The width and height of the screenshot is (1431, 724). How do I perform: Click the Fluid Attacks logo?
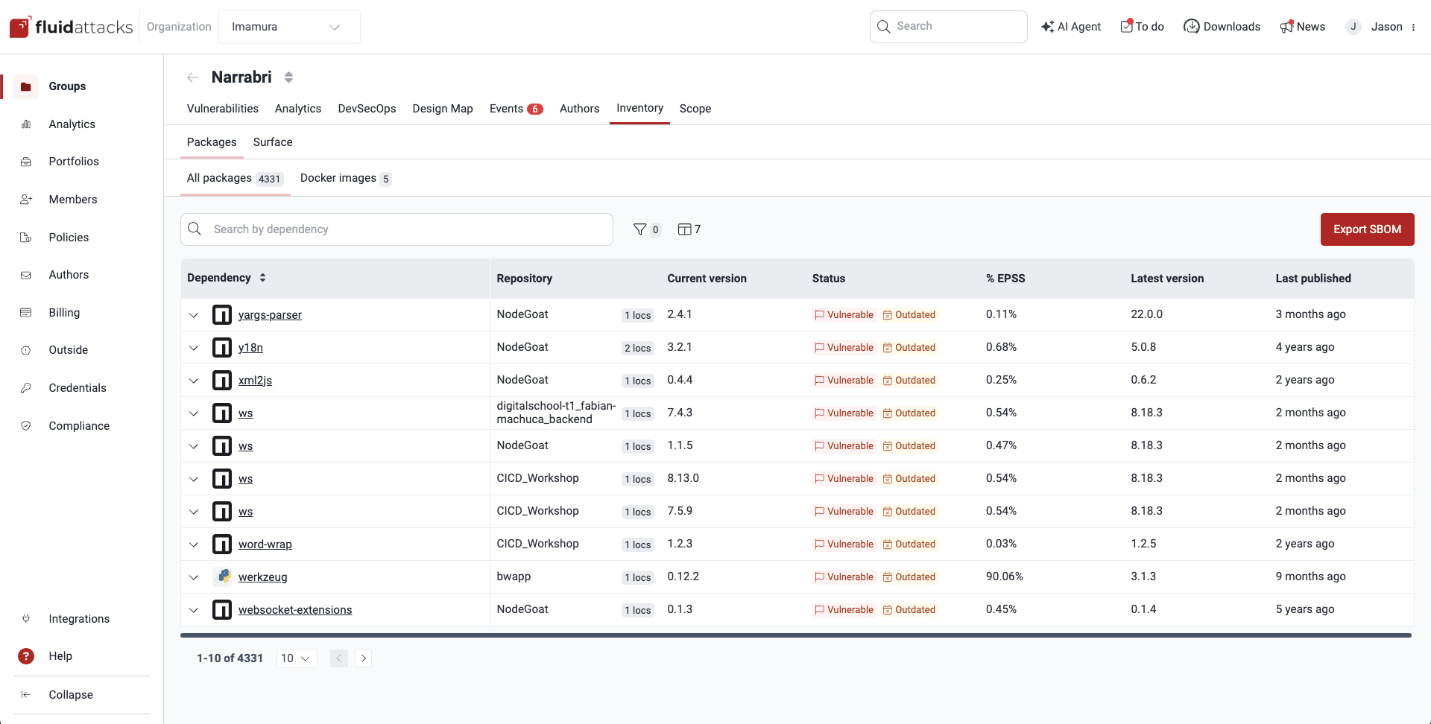71,27
